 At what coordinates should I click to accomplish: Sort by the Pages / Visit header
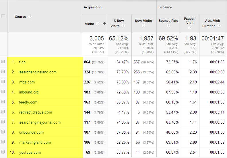190,21
